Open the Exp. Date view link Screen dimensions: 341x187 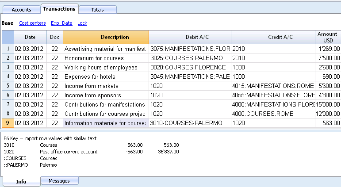[x=61, y=23]
